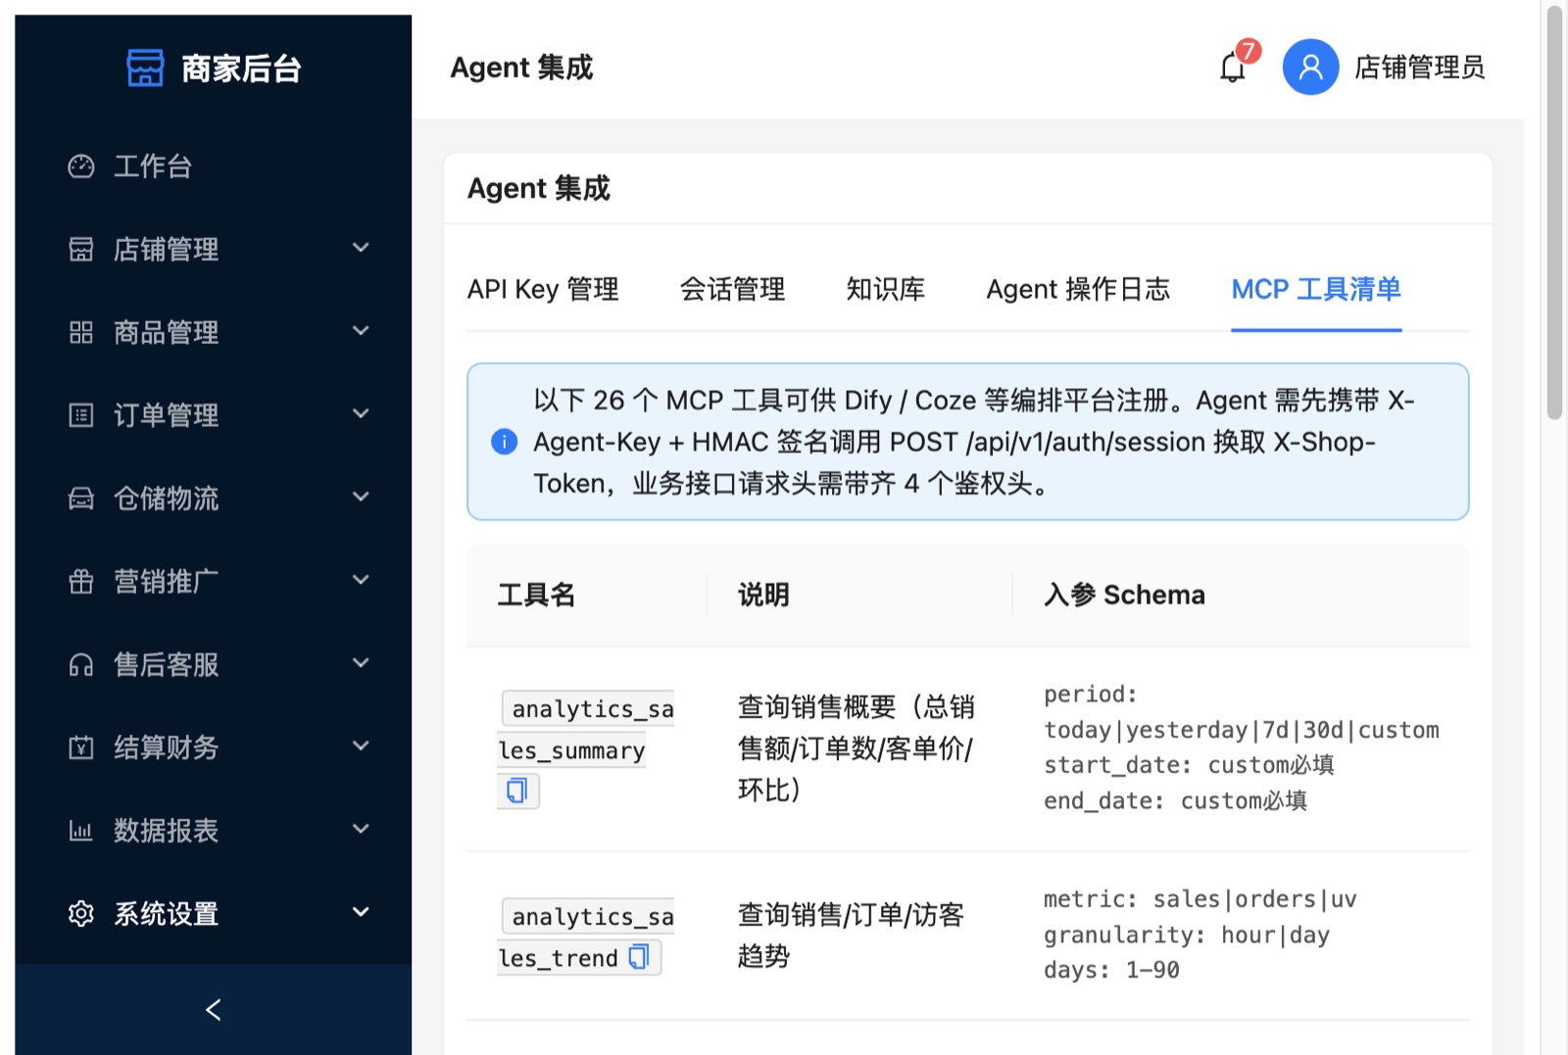Click the granularity: hour|day text
The width and height of the screenshot is (1568, 1055).
[1187, 935]
